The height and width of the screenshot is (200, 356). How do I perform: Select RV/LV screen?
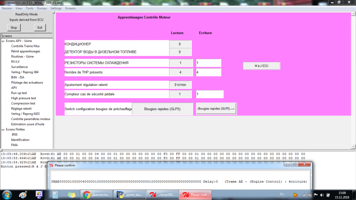(x=15, y=61)
